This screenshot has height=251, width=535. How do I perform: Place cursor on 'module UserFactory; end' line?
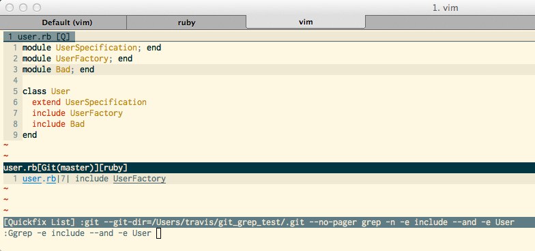click(x=78, y=59)
